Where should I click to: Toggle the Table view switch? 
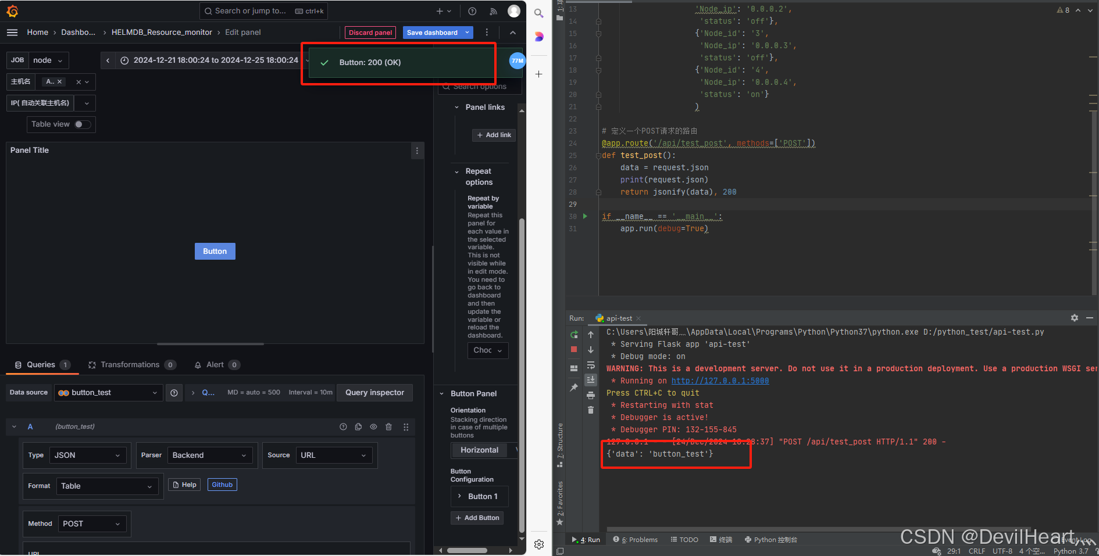click(83, 124)
